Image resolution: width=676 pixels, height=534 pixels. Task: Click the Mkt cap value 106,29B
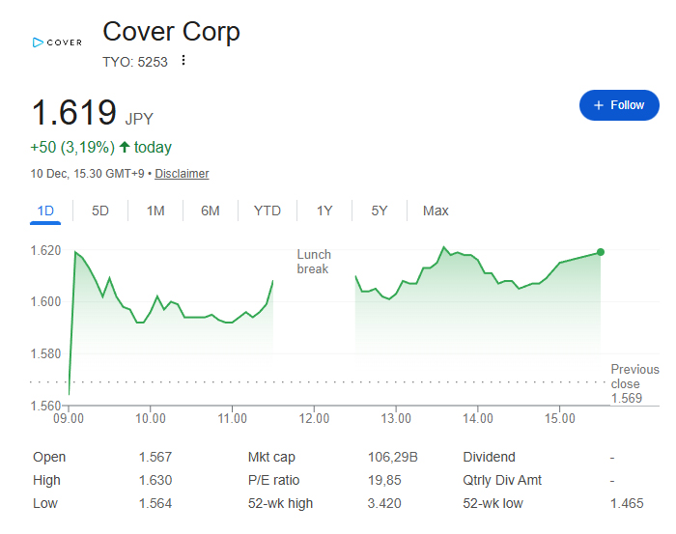[x=392, y=457]
